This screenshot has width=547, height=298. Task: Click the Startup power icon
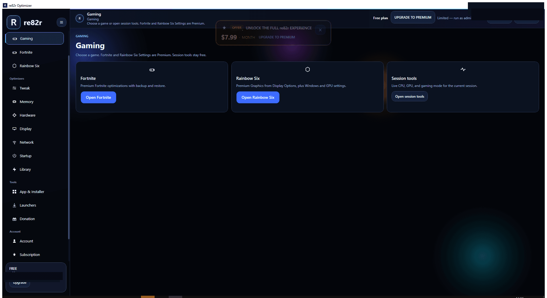coord(14,156)
